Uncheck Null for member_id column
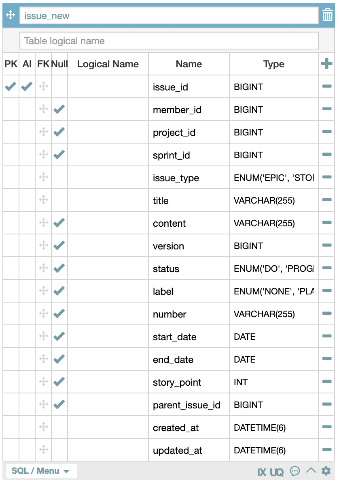This screenshot has width=339, height=481. click(59, 109)
